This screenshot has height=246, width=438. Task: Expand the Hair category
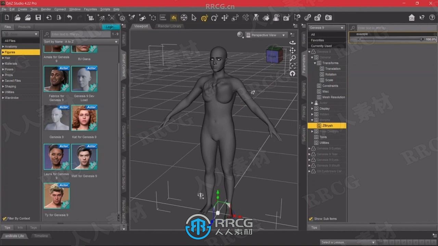coord(3,58)
